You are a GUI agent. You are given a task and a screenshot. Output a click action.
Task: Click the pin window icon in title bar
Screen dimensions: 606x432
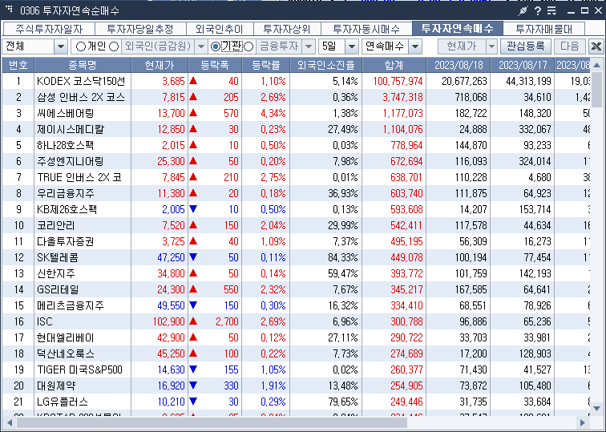523,10
